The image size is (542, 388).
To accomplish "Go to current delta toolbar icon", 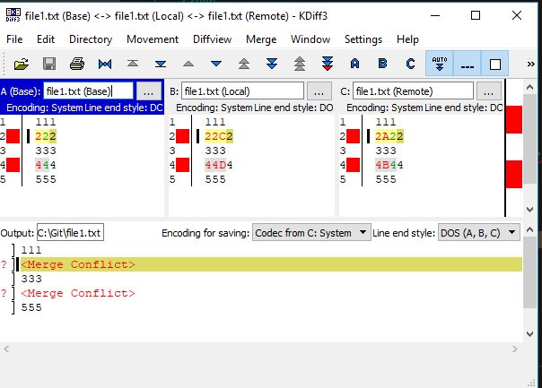I will click(x=105, y=64).
